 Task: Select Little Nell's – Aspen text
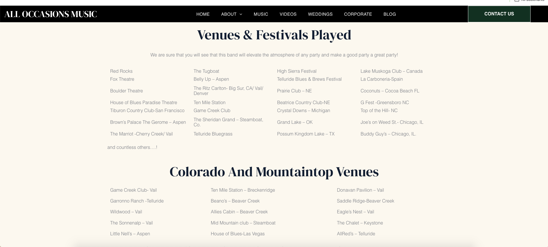(x=130, y=234)
